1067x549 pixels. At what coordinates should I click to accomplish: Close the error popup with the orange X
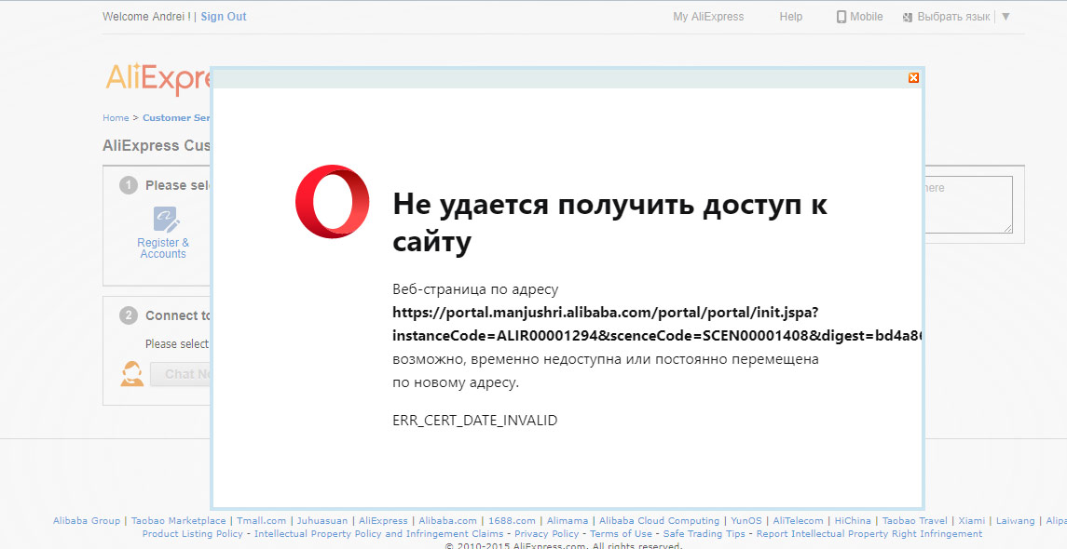[x=913, y=77]
